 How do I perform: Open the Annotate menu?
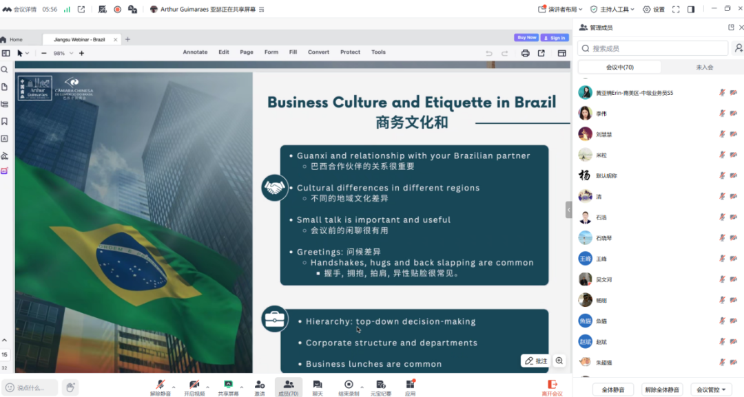pos(195,52)
